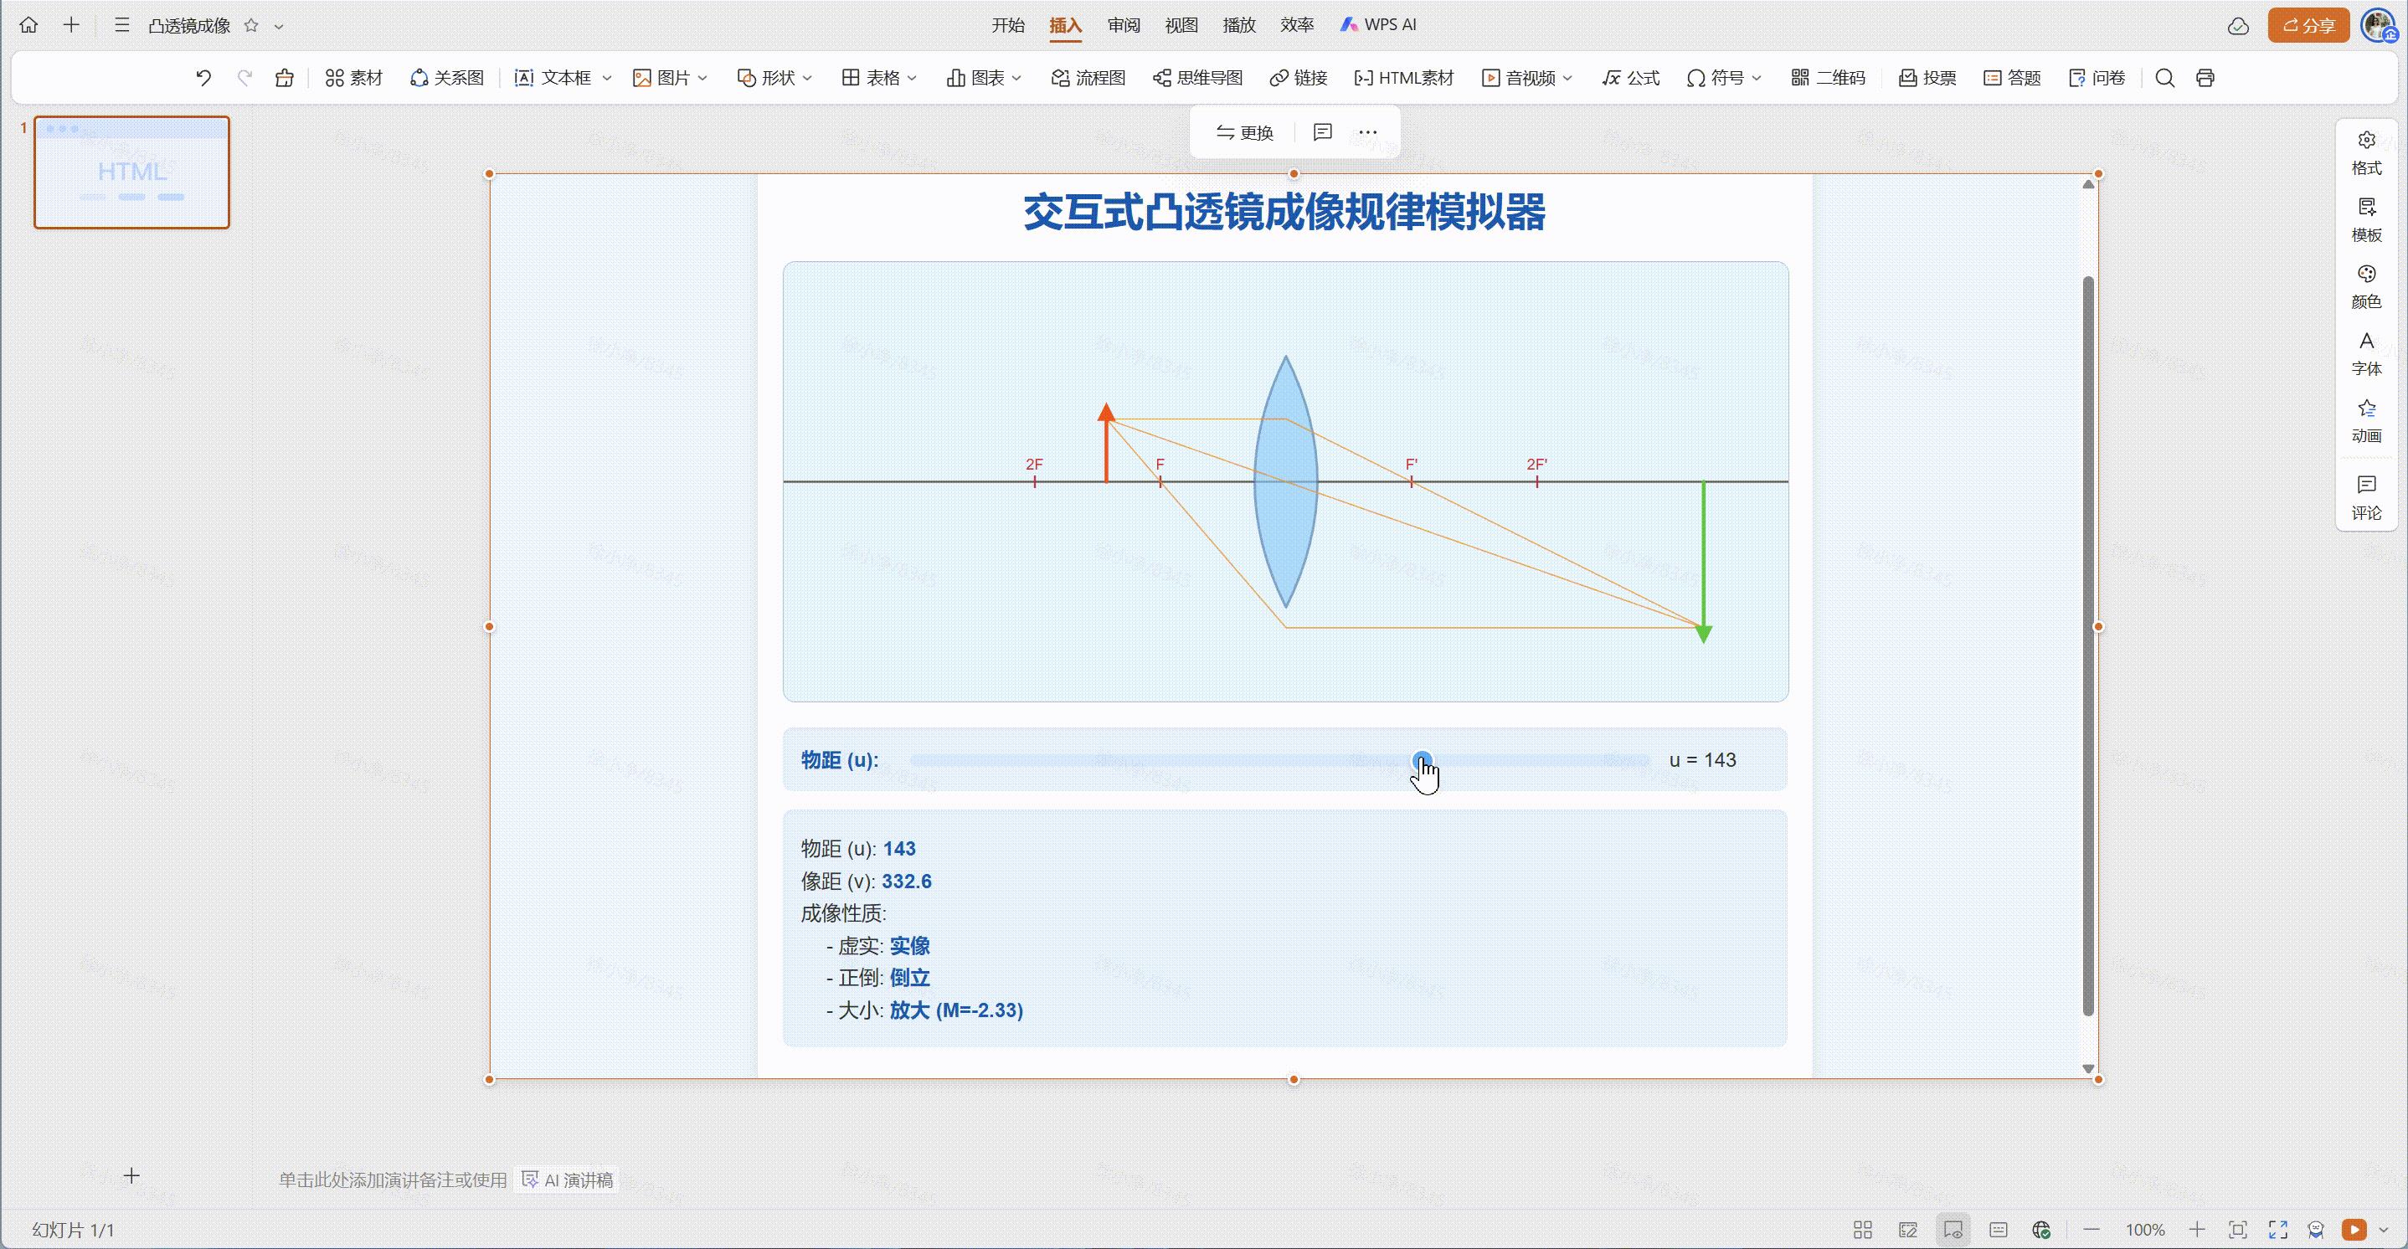Click the HTML素材 button
Image resolution: width=2408 pixels, height=1249 pixels.
click(1403, 78)
